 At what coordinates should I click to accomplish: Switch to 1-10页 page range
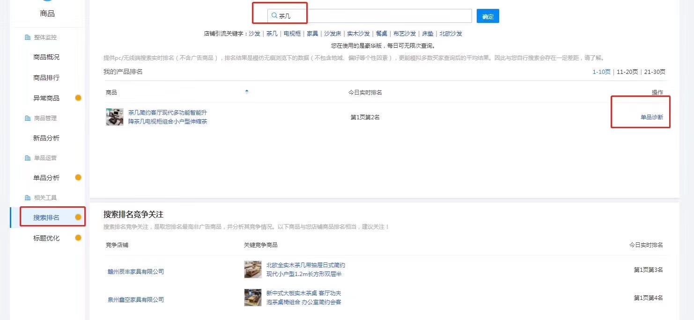602,72
